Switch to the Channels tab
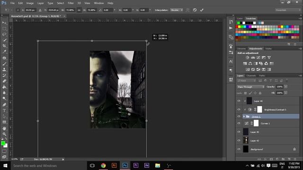 pyautogui.click(x=251, y=76)
